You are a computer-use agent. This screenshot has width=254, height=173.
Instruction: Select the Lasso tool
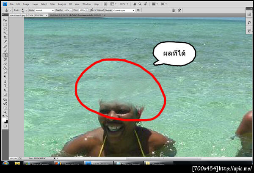(5, 29)
